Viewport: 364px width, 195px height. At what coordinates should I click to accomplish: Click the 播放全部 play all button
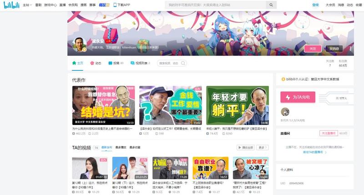tap(246, 147)
